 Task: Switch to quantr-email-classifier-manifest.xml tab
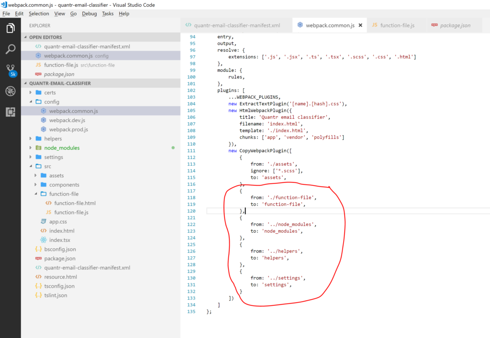tap(236, 25)
